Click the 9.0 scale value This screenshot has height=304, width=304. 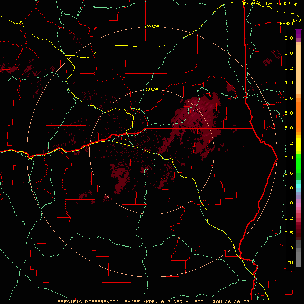tap(289, 53)
